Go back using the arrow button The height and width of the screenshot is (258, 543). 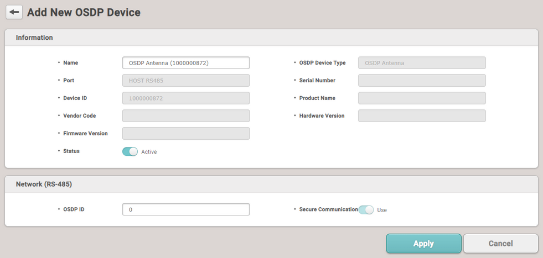[x=14, y=13]
